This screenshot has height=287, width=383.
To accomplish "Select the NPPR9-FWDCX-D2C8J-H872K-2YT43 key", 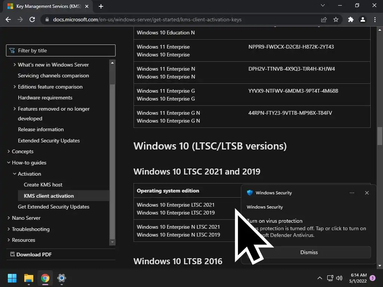I will click(291, 47).
